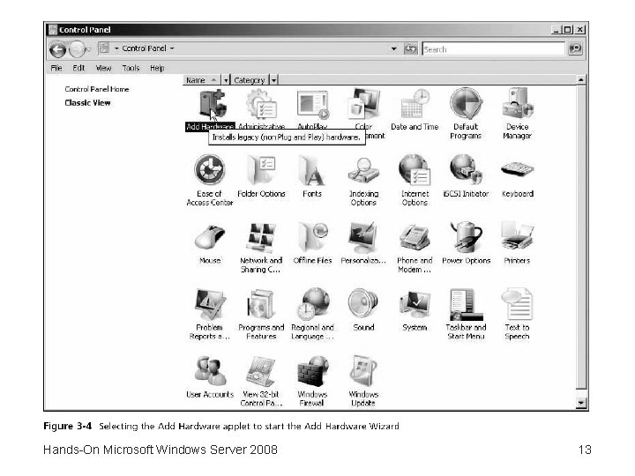
Task: Click the scrollbar down arrow
Action: (580, 403)
